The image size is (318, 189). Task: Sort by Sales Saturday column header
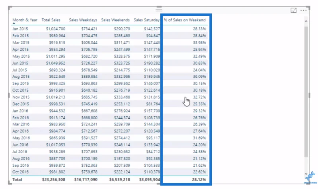coord(147,20)
